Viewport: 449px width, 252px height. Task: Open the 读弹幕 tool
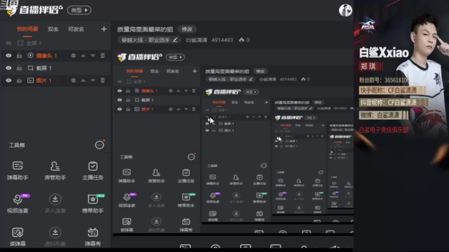[x=17, y=237]
